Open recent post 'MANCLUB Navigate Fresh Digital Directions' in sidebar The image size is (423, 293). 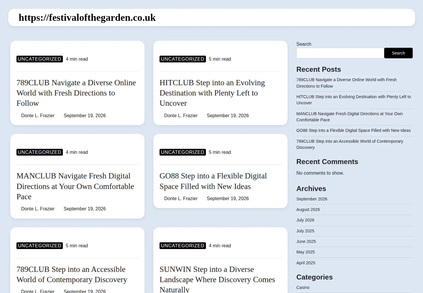[x=350, y=117]
